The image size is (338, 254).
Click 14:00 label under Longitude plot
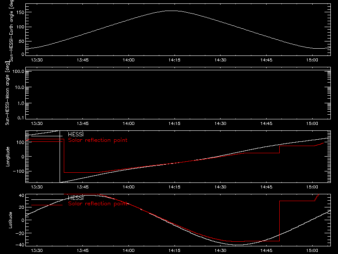coord(128,187)
